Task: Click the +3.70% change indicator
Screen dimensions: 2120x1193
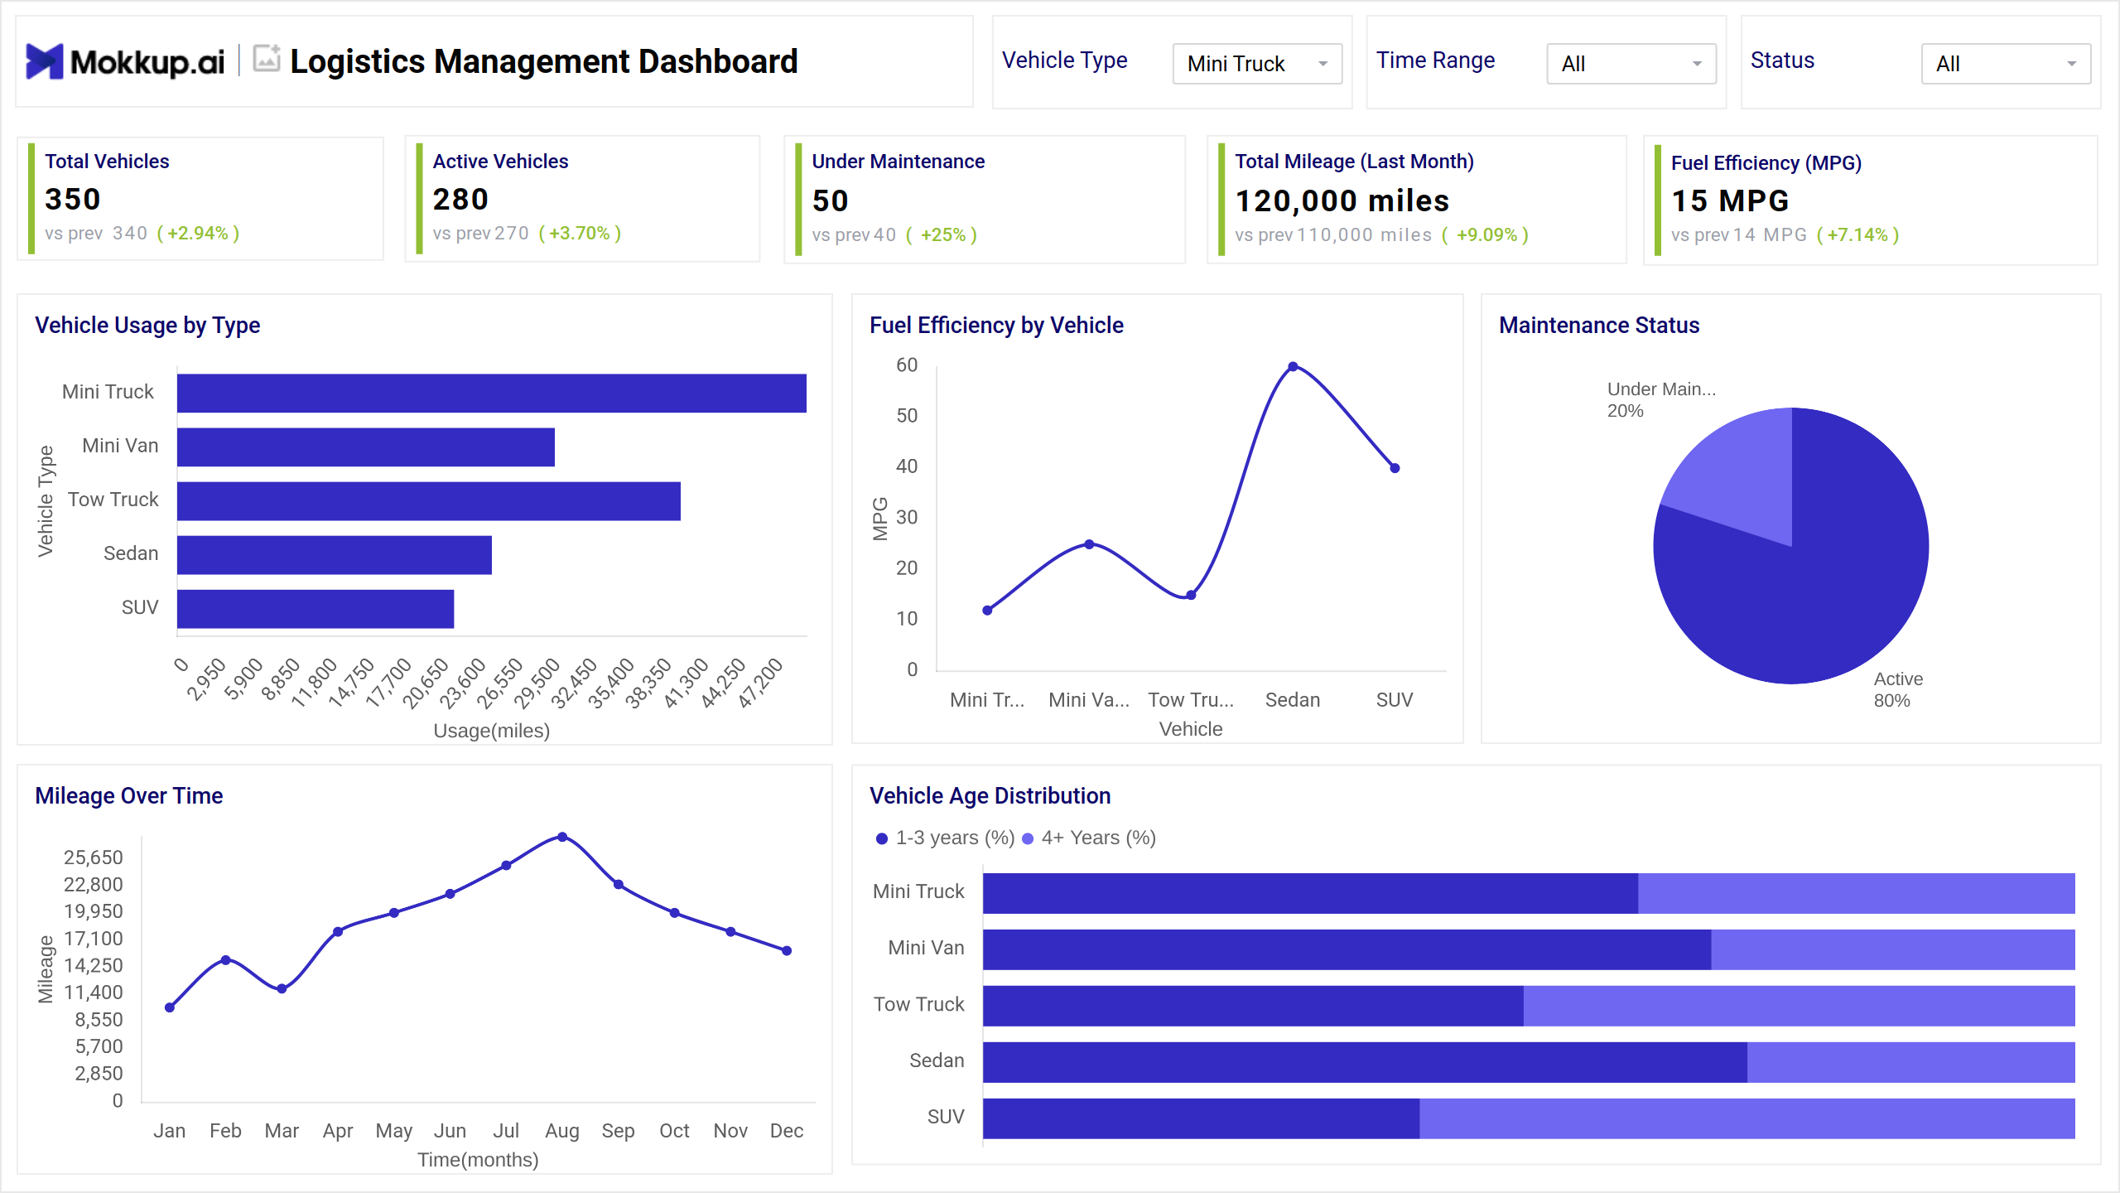Action: tap(580, 234)
